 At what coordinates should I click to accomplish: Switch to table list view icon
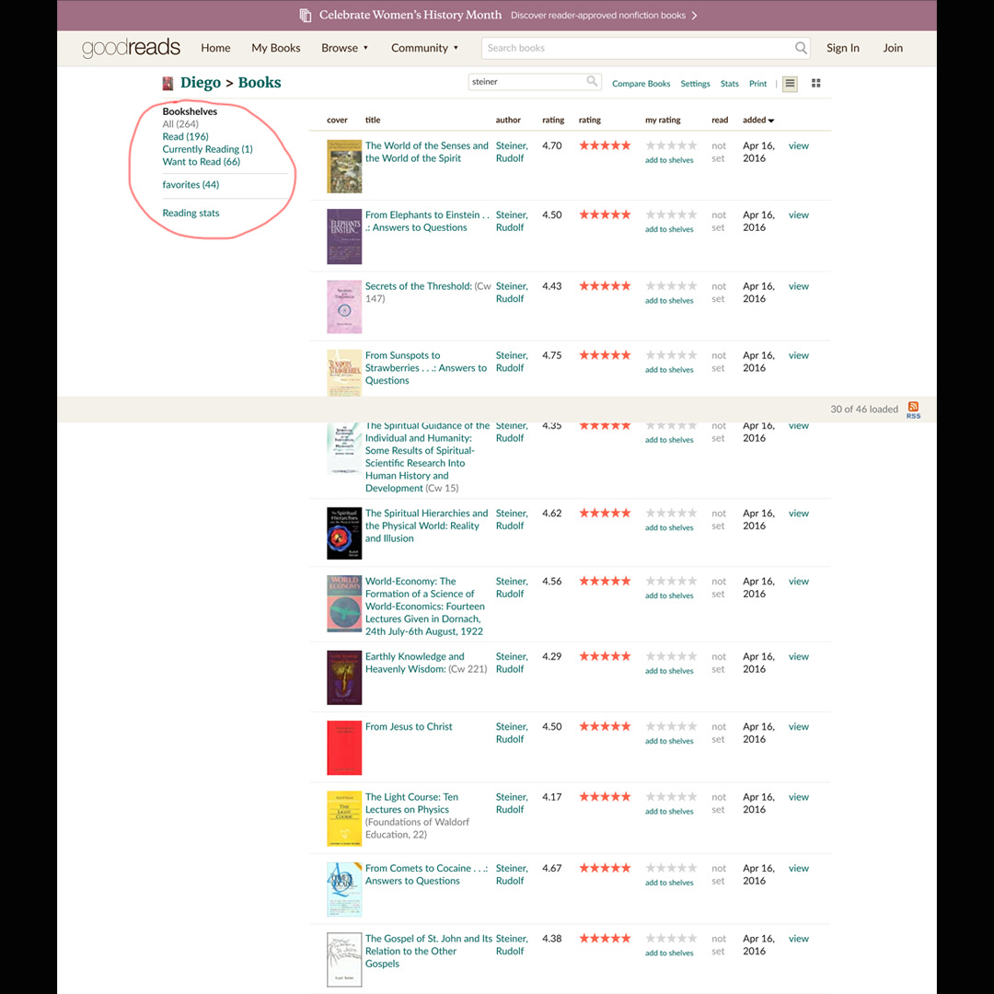790,84
